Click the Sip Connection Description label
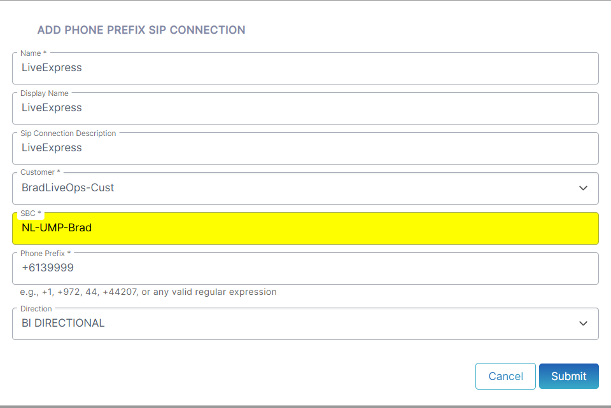The width and height of the screenshot is (611, 408). click(68, 133)
